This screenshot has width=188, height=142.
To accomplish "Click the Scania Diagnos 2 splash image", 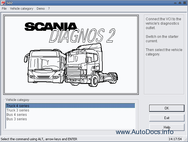I will point(71,55).
